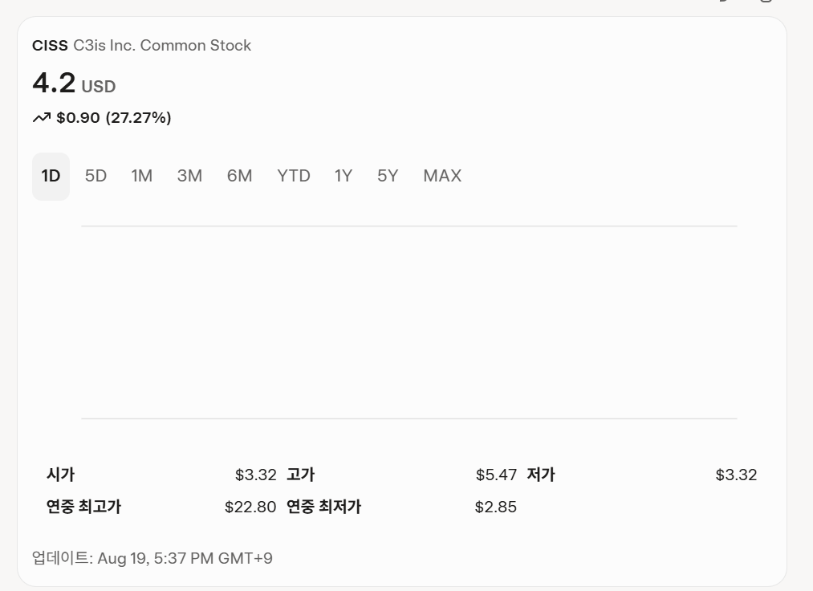
Task: Click the 업데이트 timestamp text
Action: [152, 558]
